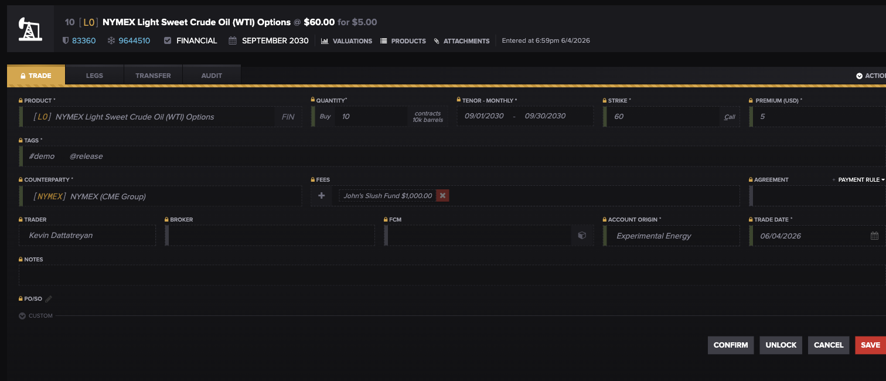Edit PO/SO with the pencil icon
Screen dimensions: 886x381
(x=49, y=299)
